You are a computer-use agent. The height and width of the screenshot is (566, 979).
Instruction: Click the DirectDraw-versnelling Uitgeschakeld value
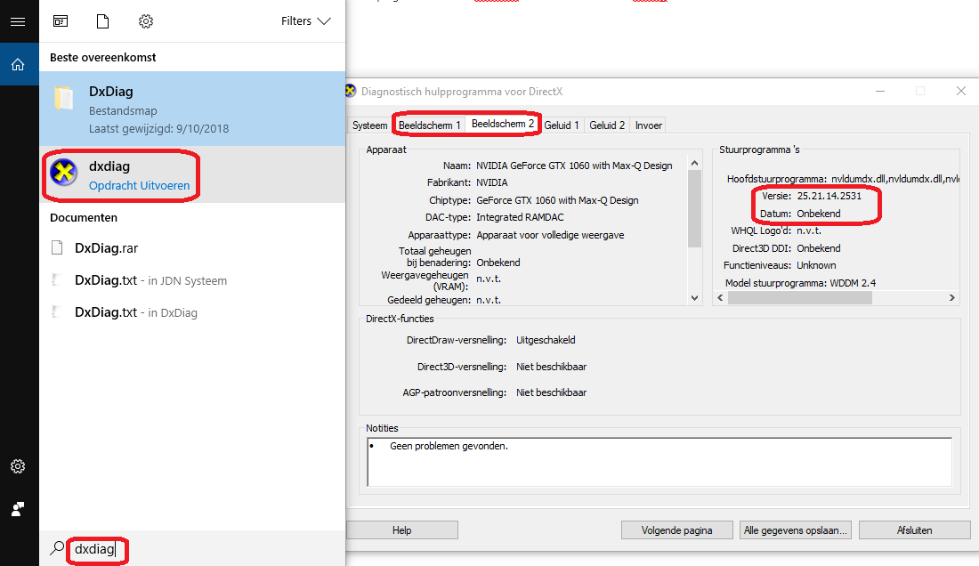(x=546, y=340)
